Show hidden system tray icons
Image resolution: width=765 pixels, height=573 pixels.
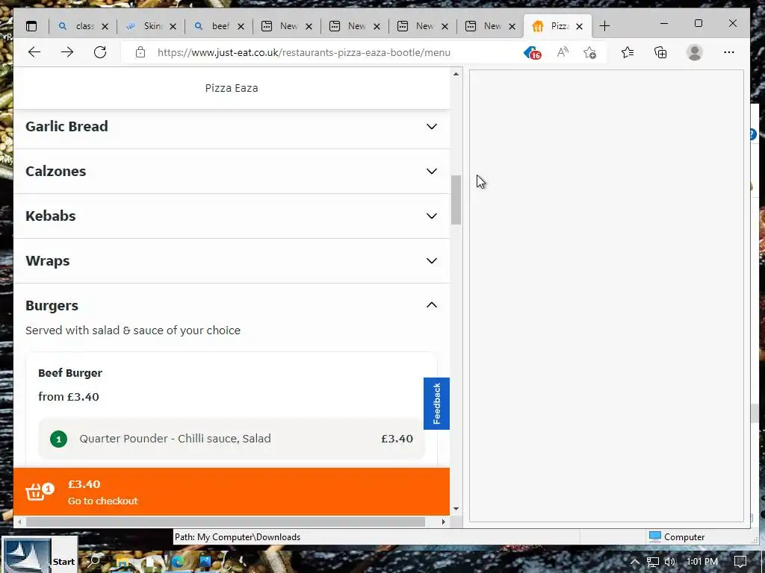[635, 562]
